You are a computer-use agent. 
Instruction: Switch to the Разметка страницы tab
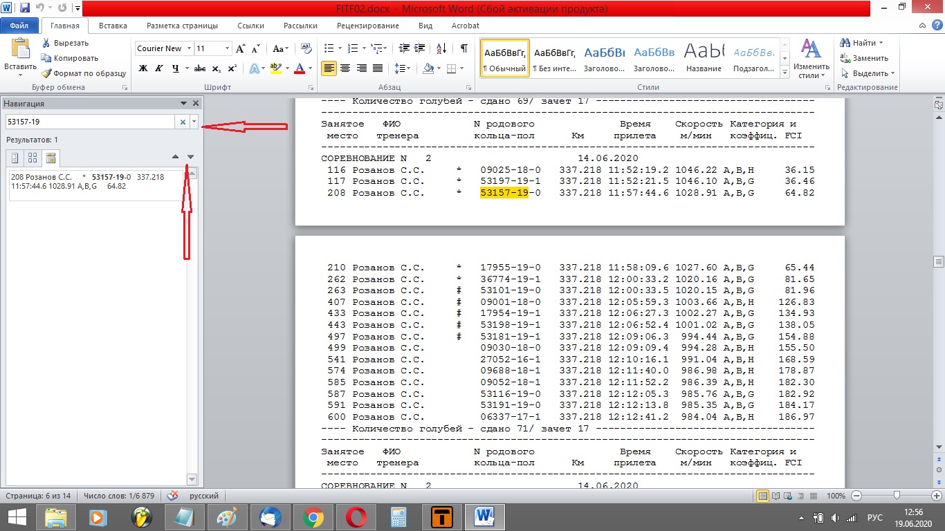(x=182, y=26)
